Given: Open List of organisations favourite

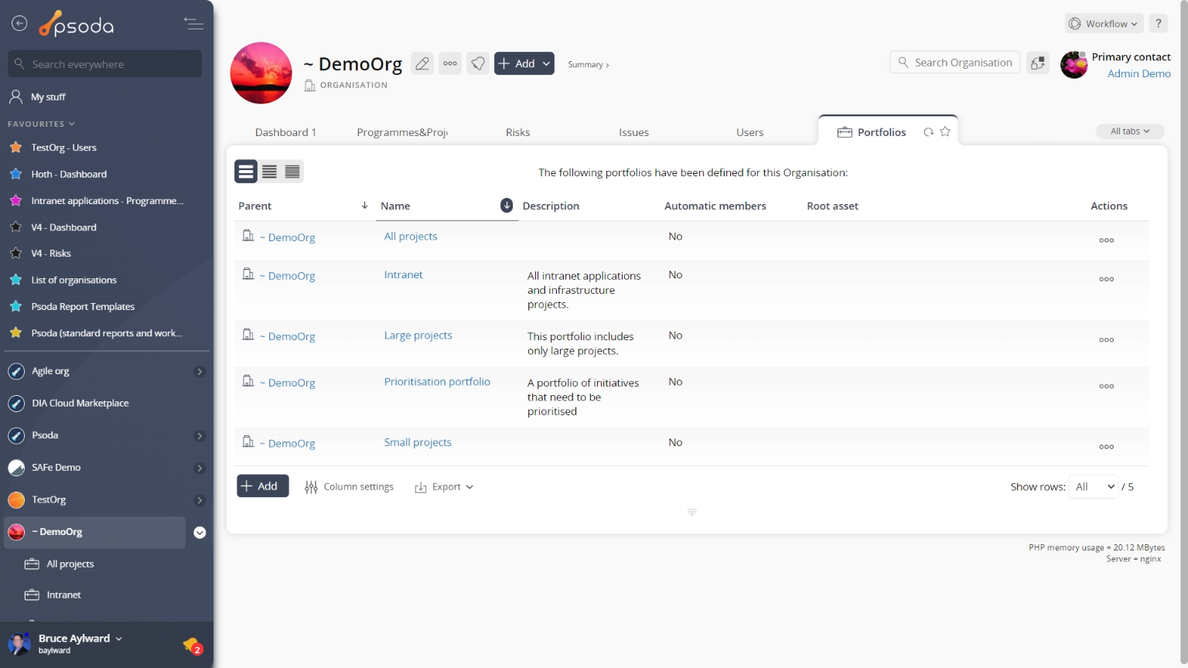Looking at the screenshot, I should click(73, 280).
